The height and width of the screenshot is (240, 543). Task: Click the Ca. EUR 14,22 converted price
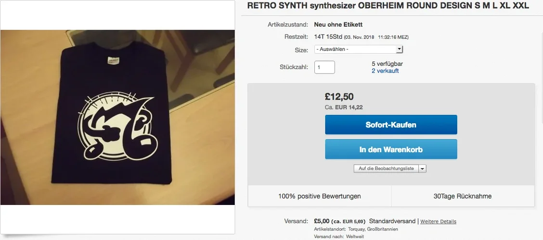point(344,108)
